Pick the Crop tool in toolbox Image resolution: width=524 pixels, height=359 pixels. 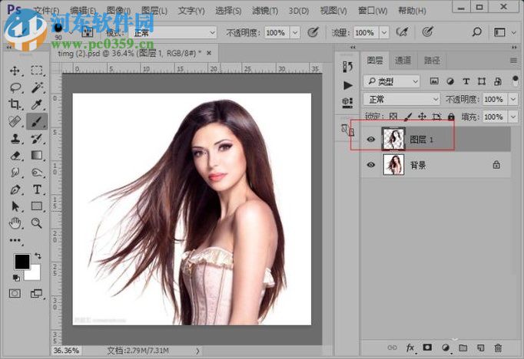click(x=15, y=104)
